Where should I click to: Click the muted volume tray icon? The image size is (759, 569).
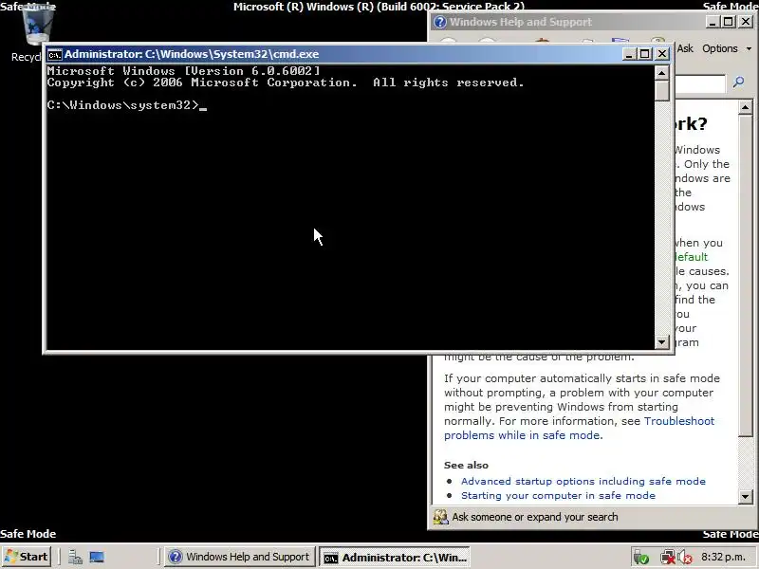click(x=685, y=558)
